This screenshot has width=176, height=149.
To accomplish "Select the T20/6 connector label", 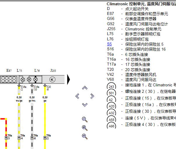I will (48, 88).
